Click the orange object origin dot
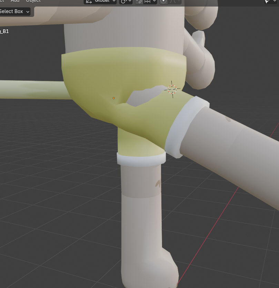 [114, 98]
